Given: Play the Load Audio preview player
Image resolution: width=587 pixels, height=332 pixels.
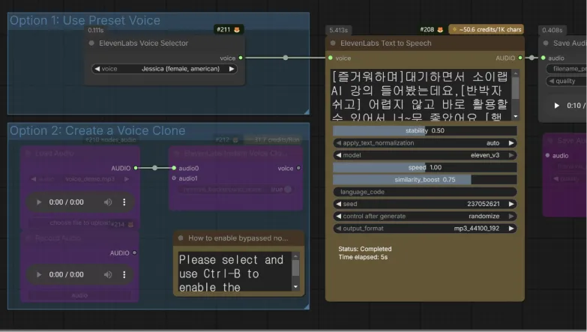Looking at the screenshot, I should tap(39, 202).
